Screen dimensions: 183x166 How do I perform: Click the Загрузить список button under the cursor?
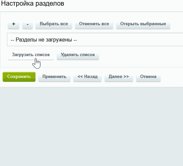31,55
